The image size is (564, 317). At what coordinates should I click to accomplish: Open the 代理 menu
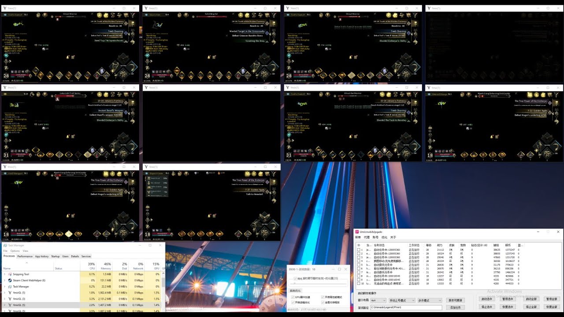point(367,237)
